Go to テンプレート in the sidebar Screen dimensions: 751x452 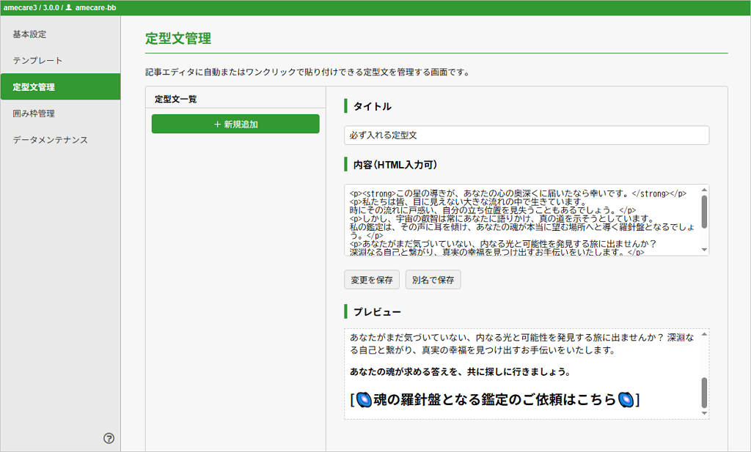pos(37,61)
